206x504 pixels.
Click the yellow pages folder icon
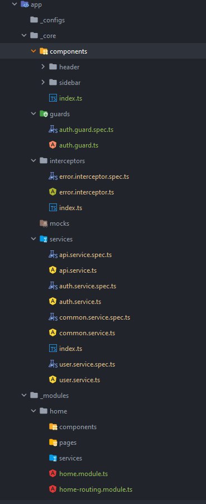pos(53,443)
